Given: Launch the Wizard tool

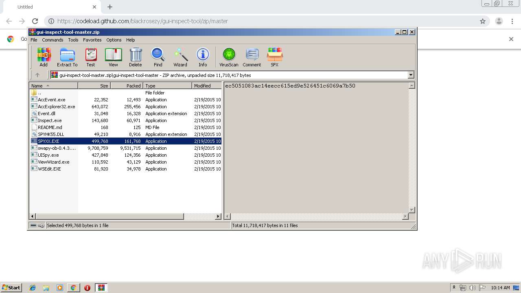Looking at the screenshot, I should point(180,57).
